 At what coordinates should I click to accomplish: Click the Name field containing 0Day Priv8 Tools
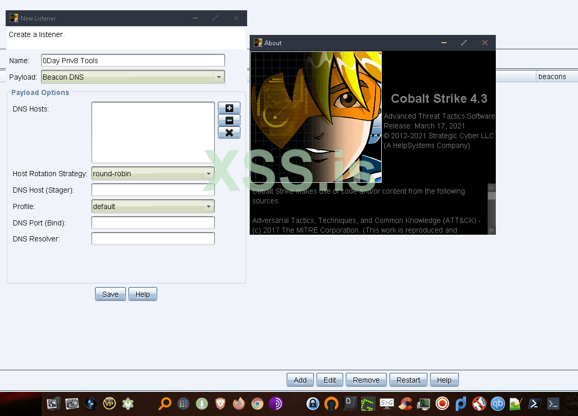[x=133, y=61]
